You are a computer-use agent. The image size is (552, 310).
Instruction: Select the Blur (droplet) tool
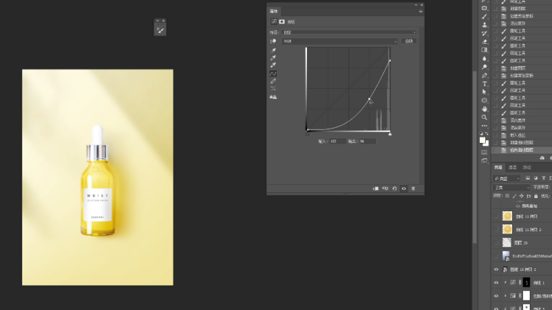click(x=485, y=59)
